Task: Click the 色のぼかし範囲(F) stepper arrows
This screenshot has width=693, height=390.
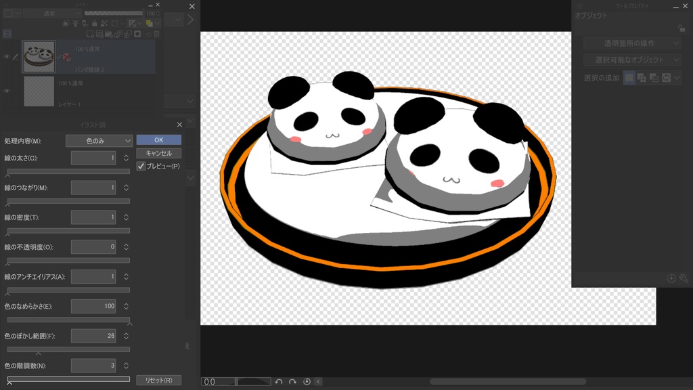Action: (x=126, y=336)
